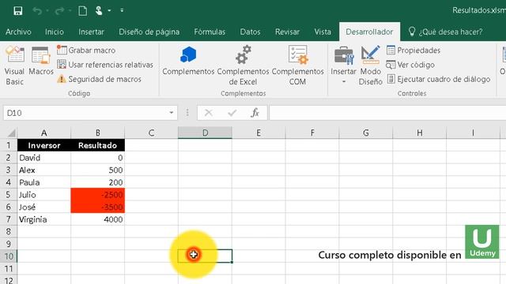506x284 pixels.
Task: Open the Redo history dropdown arrow
Action: point(70,11)
